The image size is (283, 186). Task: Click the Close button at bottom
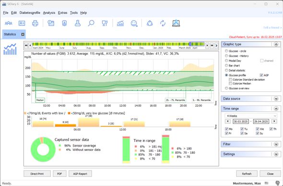click(270, 174)
